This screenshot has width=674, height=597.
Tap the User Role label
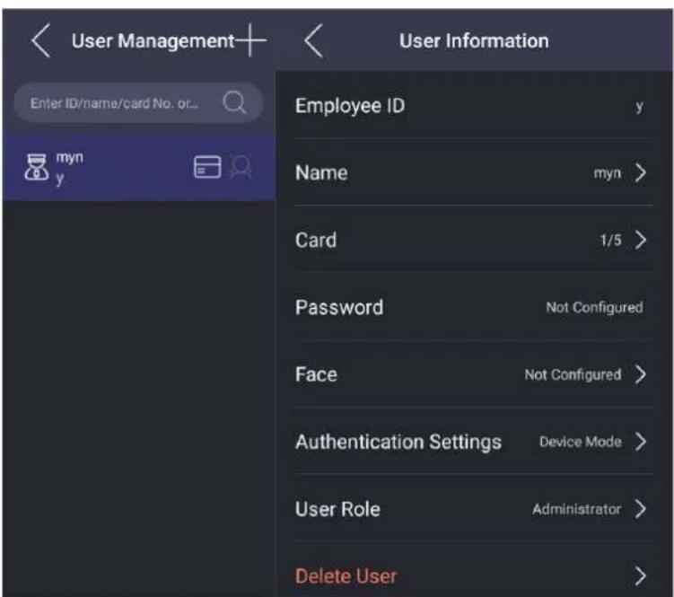337,509
